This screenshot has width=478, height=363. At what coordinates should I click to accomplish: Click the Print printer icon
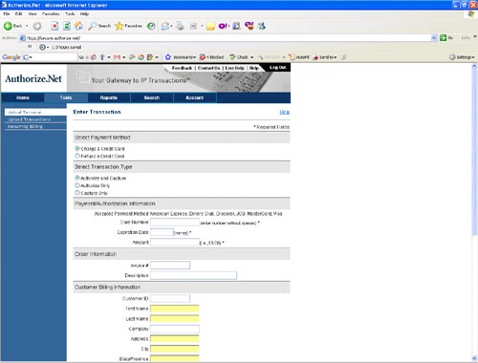pos(180,26)
